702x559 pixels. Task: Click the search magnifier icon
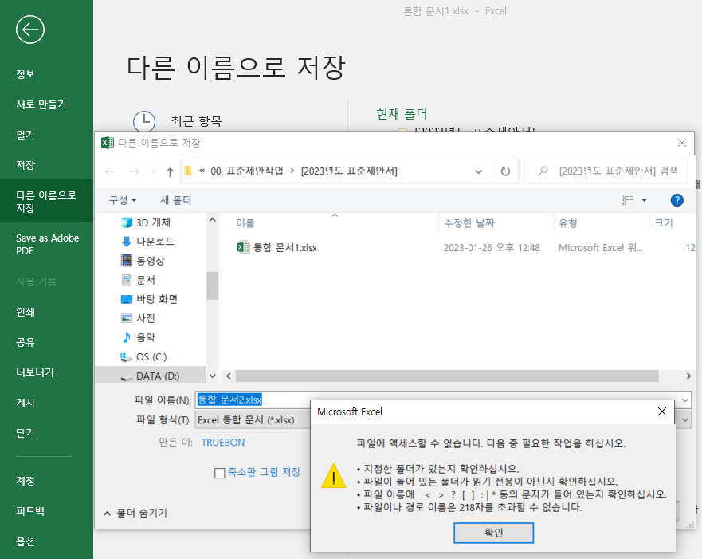tap(543, 171)
